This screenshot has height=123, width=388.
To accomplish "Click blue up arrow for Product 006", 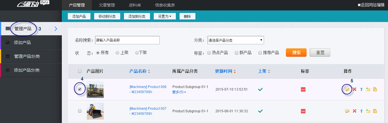I will pos(361,89).
